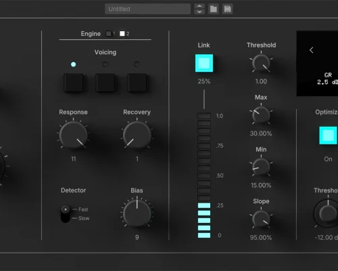Click the Untitled preset name field
The image size is (338, 271).
click(147, 9)
